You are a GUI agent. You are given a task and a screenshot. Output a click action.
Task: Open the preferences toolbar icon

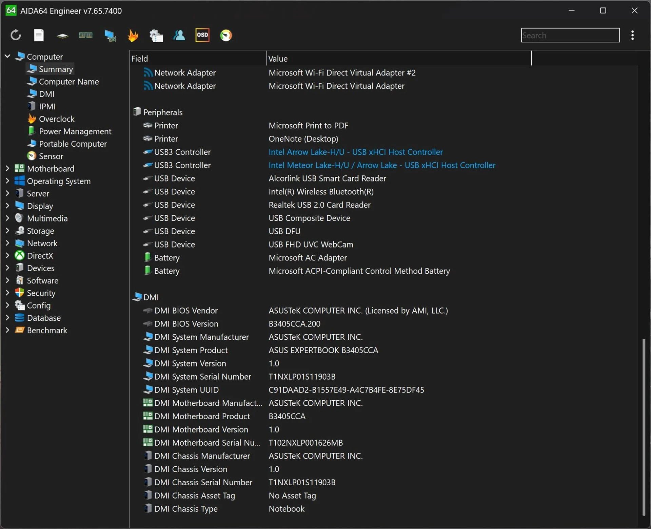click(x=156, y=36)
